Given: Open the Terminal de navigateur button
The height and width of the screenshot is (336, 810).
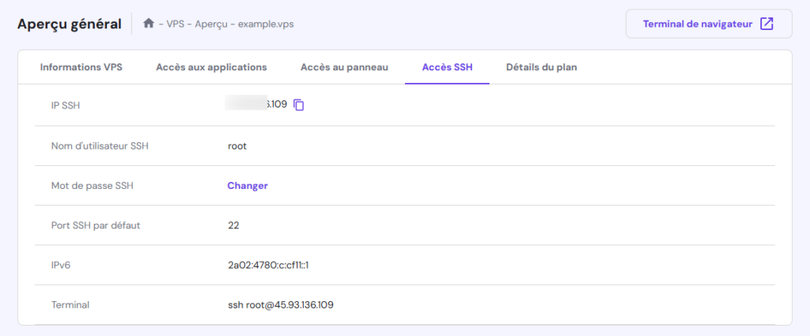Looking at the screenshot, I should pos(709,24).
